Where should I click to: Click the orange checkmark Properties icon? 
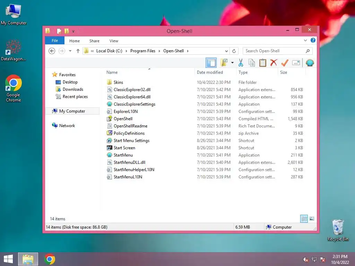click(285, 63)
